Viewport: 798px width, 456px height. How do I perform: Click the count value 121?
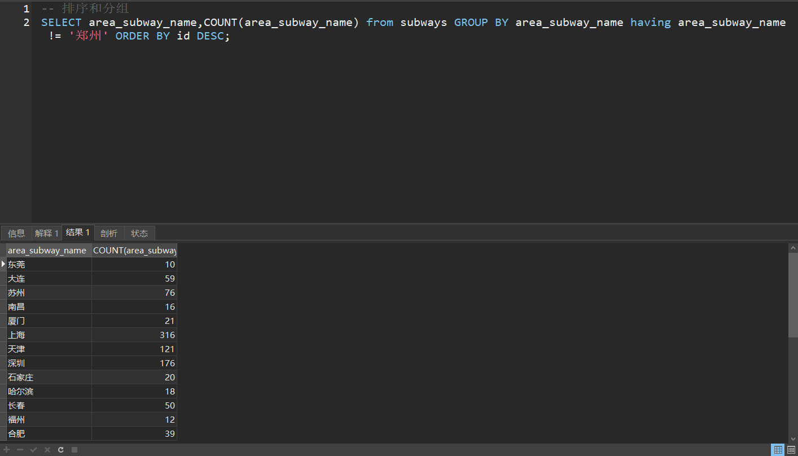[167, 349]
